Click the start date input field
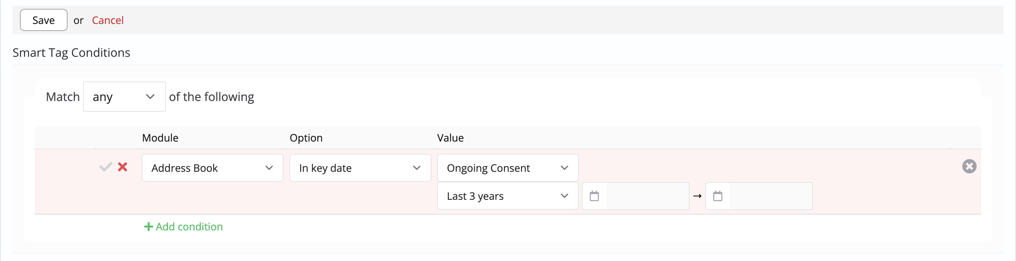1016x261 pixels. [x=647, y=196]
